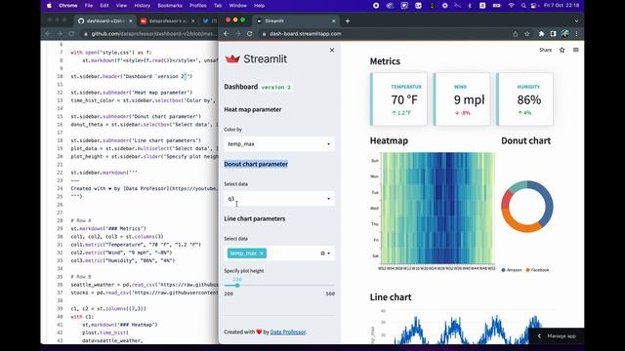Screen dimensions: 625x351
Task: Click the share page icon in address bar
Action: point(515,34)
